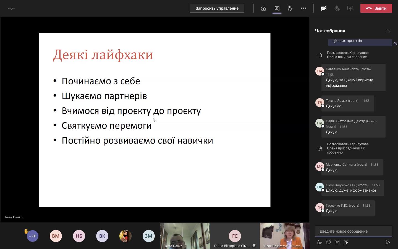Click sender name 'Павленко Анна (гість) (гость)'

pos(348,69)
